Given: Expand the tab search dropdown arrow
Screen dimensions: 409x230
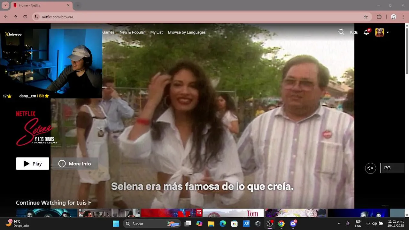Looking at the screenshot, I should click(x=5, y=5).
